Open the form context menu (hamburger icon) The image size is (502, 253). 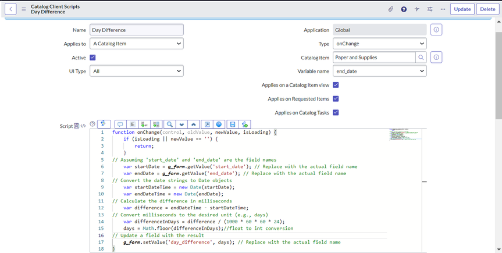pyautogui.click(x=24, y=9)
